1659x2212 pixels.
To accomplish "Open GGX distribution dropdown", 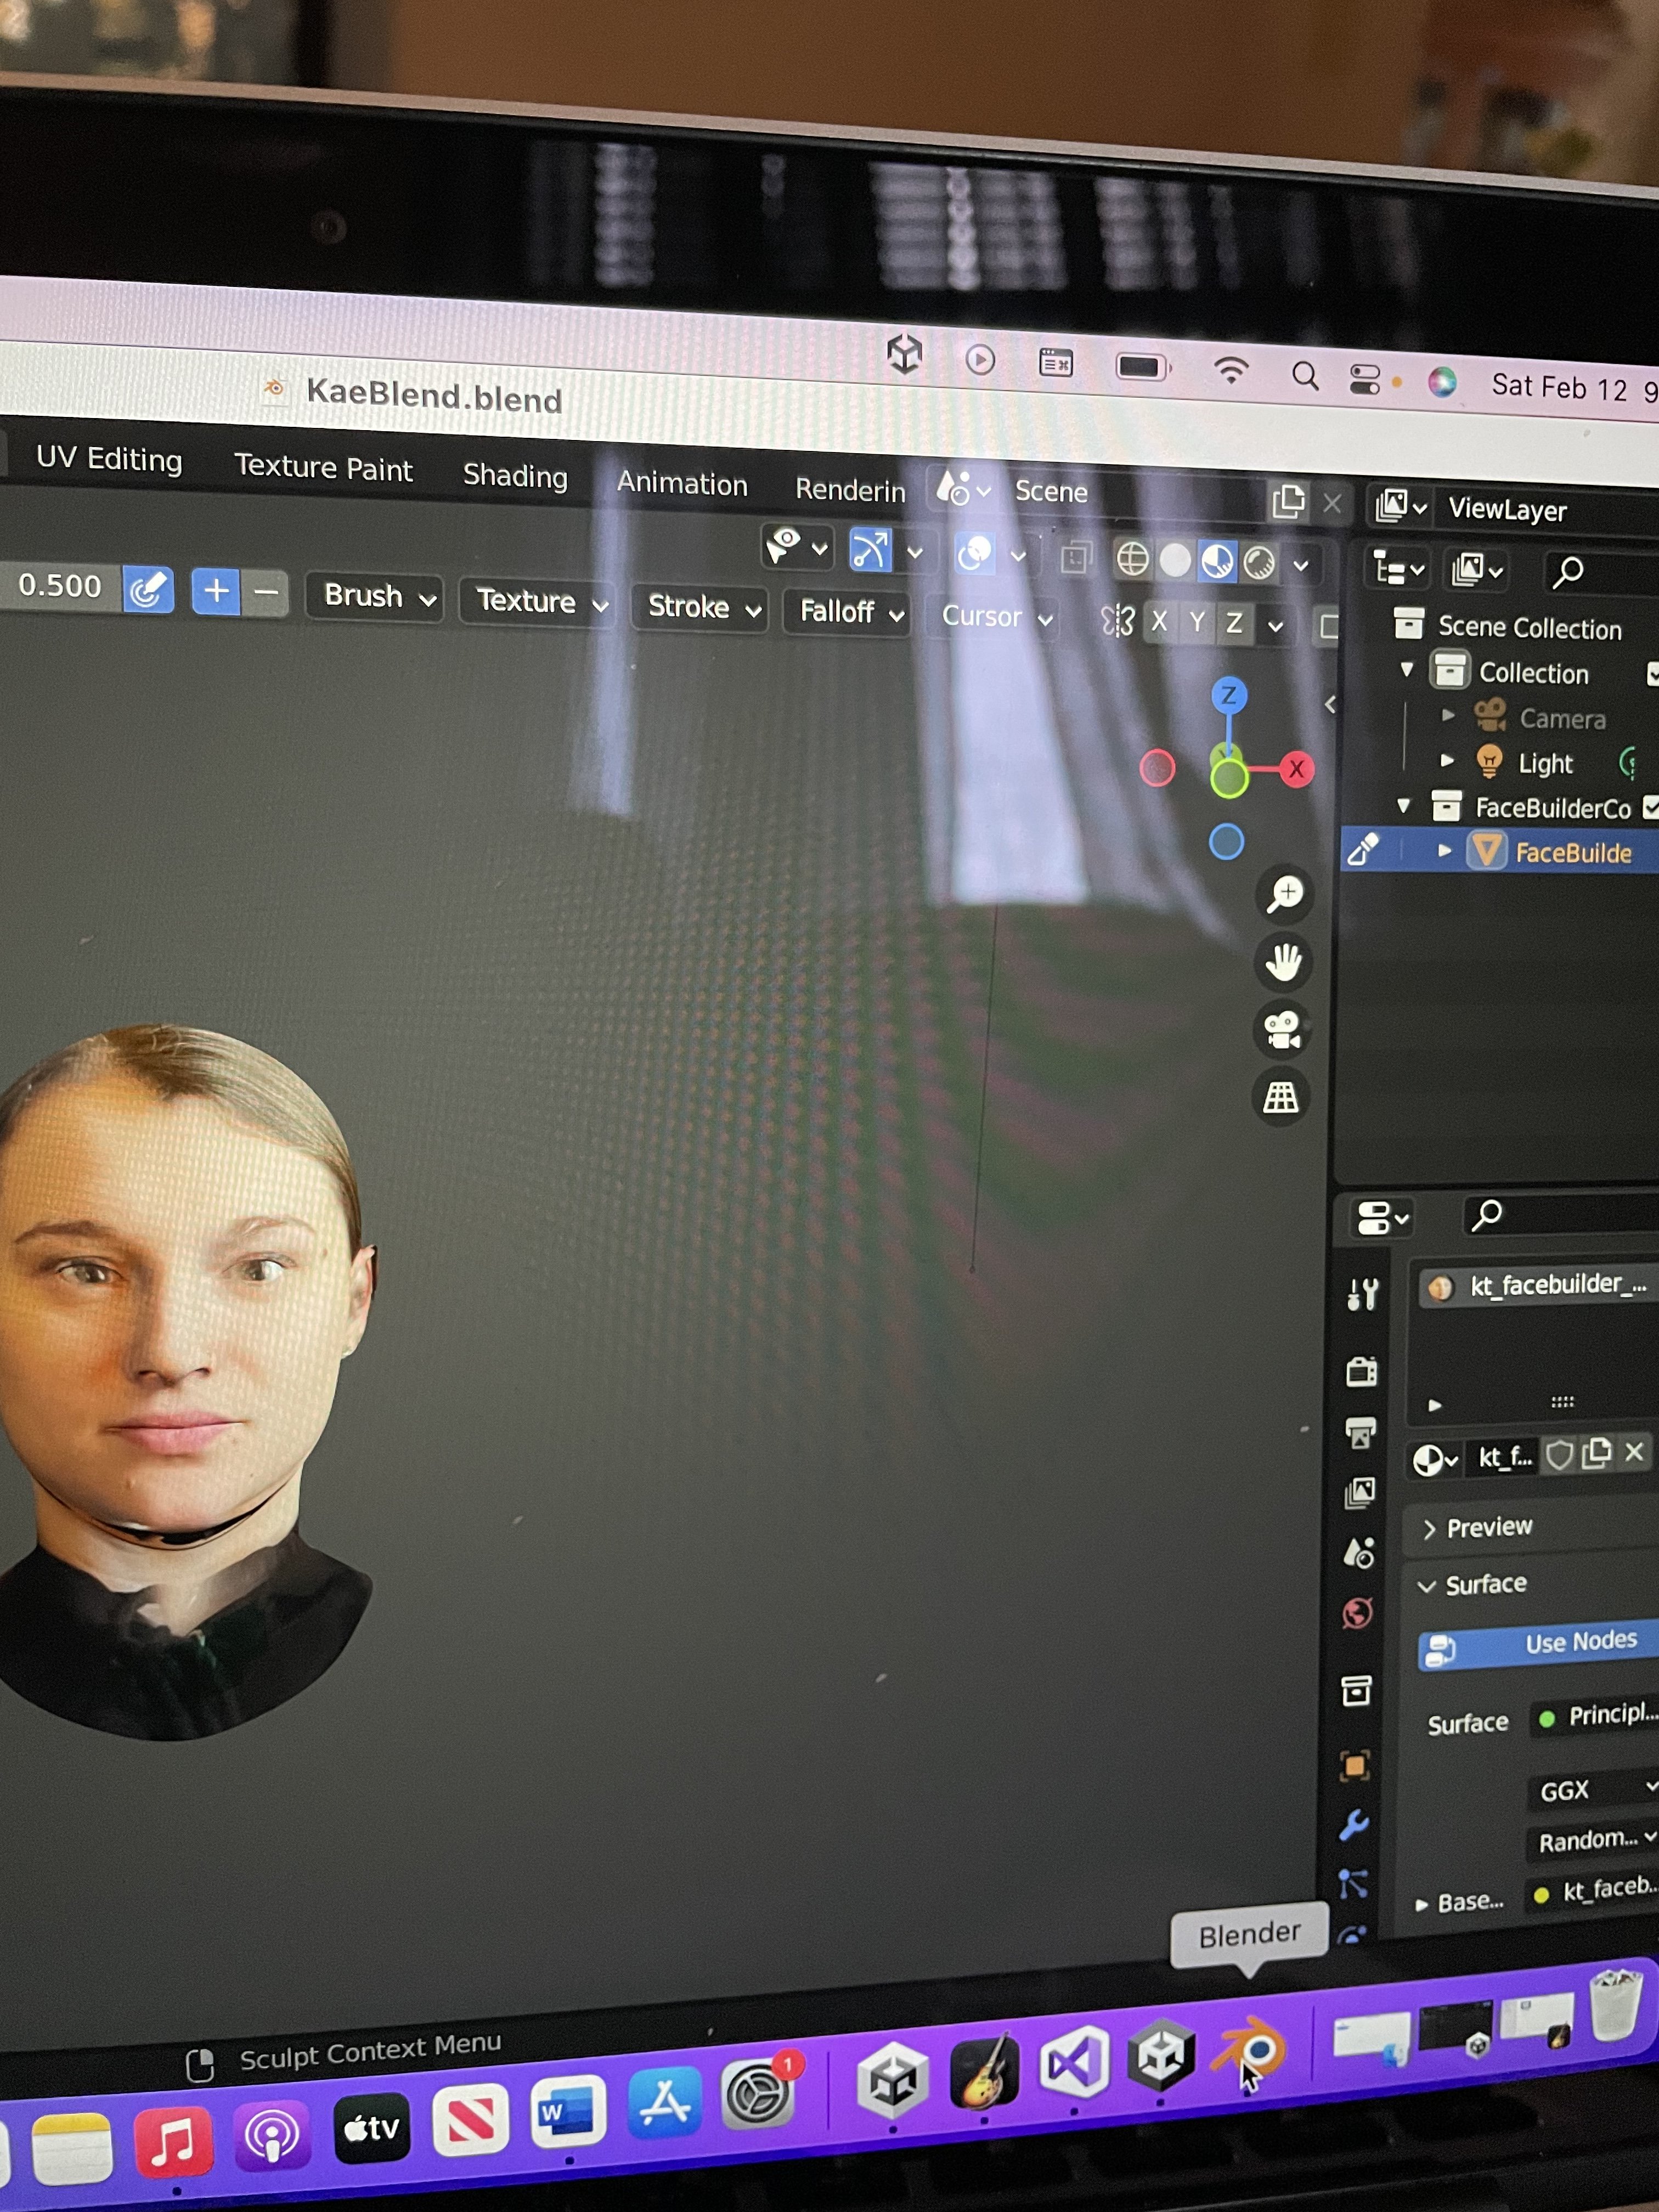I will pos(1595,1790).
